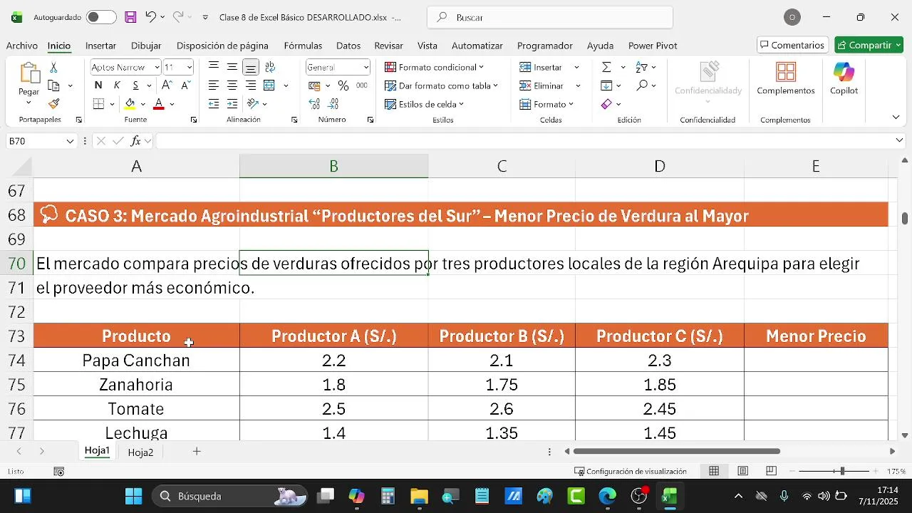The image size is (912, 513).
Task: Open the Insertar tab
Action: click(x=100, y=46)
